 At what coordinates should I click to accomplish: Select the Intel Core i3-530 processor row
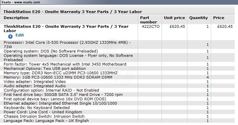(x=117, y=44)
